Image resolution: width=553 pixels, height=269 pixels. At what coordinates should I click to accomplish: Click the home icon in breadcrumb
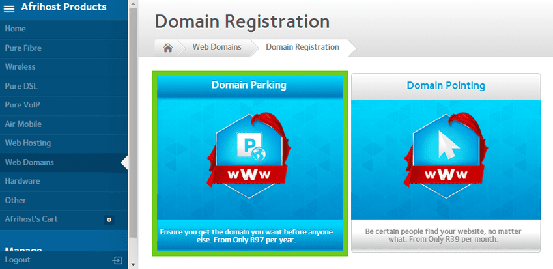(x=168, y=48)
